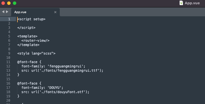205x104 pixels.
Task: Click line number 5 in the gutter
Action: [x=9, y=36]
